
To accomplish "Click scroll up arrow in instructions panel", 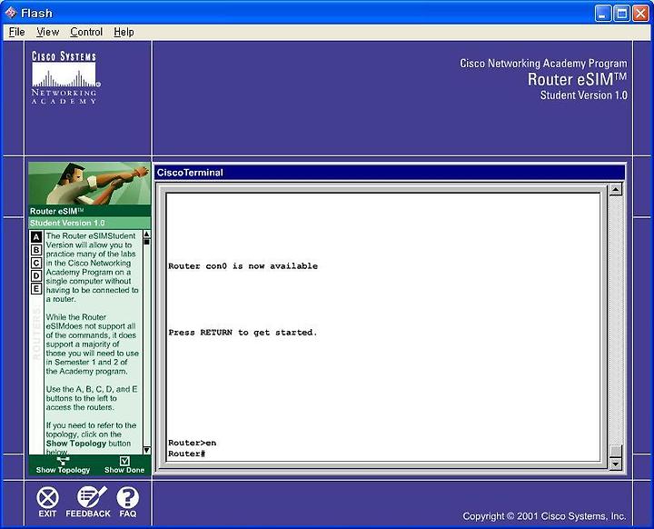I will tap(147, 234).
